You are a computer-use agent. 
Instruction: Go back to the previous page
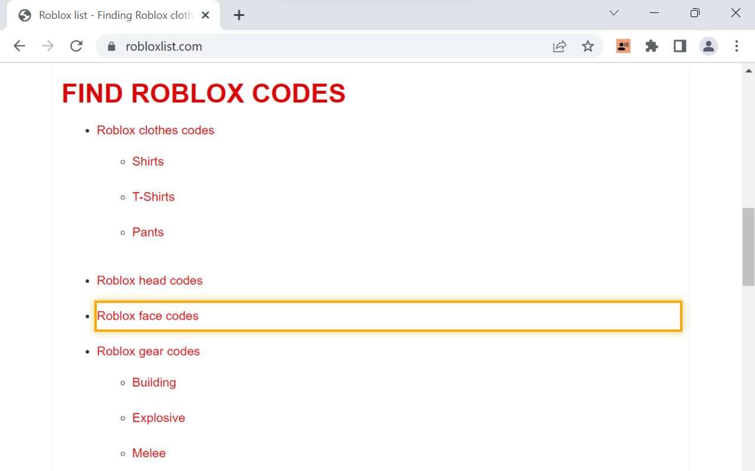coord(19,46)
